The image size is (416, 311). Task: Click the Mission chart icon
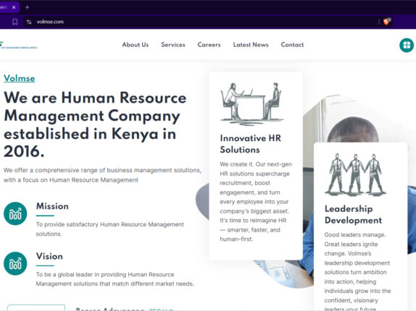(x=15, y=213)
